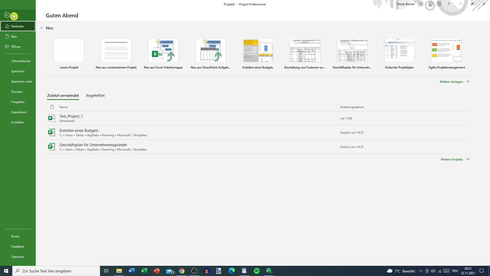
Task: Switch to the Angeheftet tab
Action: pos(95,95)
